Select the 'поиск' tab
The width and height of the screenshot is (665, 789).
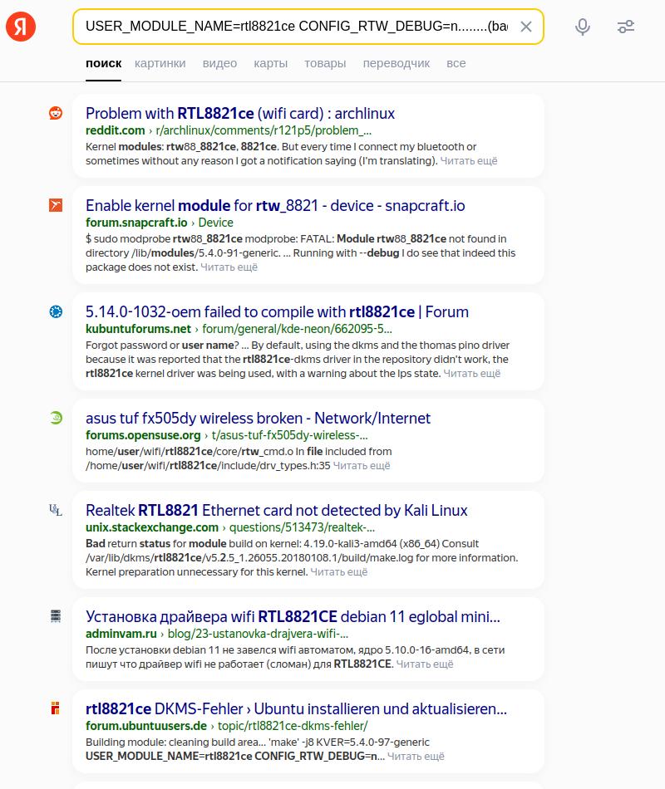(103, 63)
